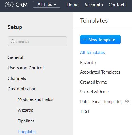Screen dimensions: 132x135
Task: Click the search magnifier icon in Setup
Action: 13,41
